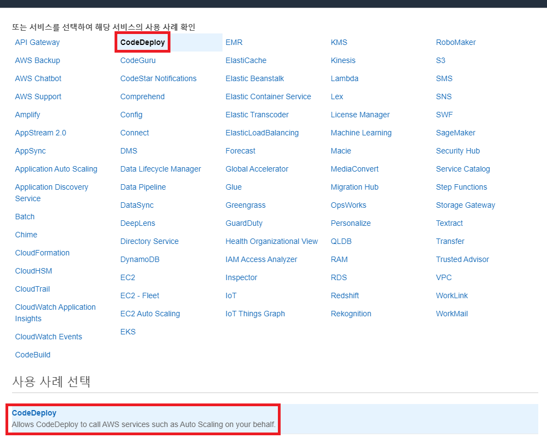Select the KMS service link
The image size is (547, 438).
pos(339,42)
